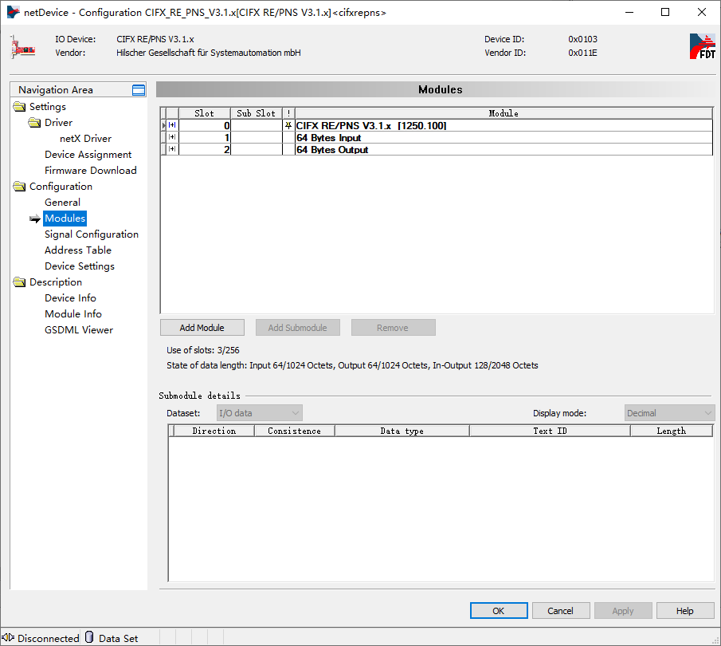
Task: Open Signal Configuration in navigation tree
Action: pyautogui.click(x=92, y=234)
